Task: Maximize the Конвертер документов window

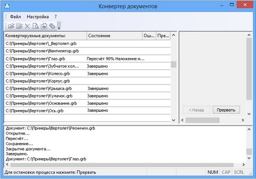Action: 231,5
